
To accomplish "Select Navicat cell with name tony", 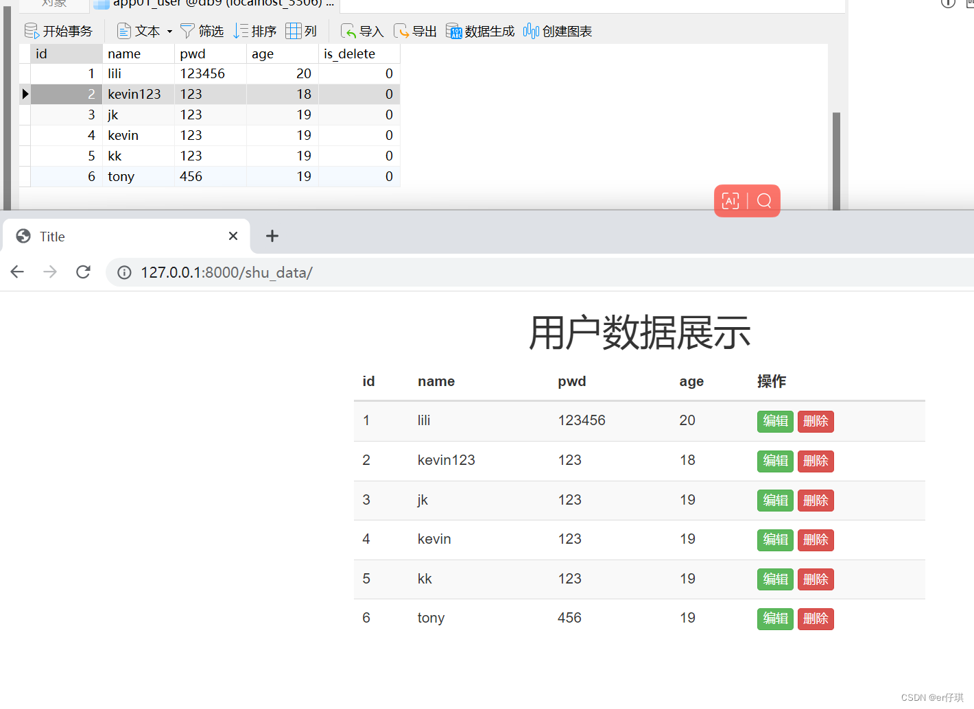I will pos(139,176).
